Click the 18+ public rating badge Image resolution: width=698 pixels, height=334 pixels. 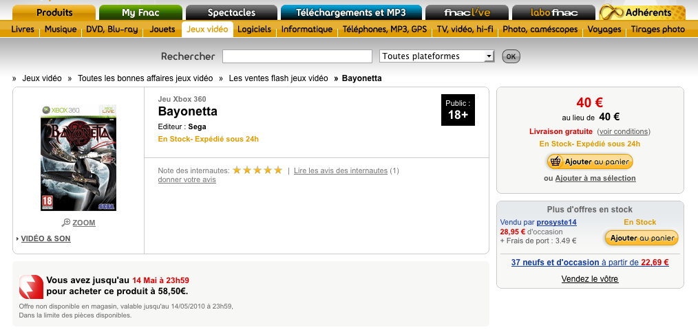click(458, 110)
